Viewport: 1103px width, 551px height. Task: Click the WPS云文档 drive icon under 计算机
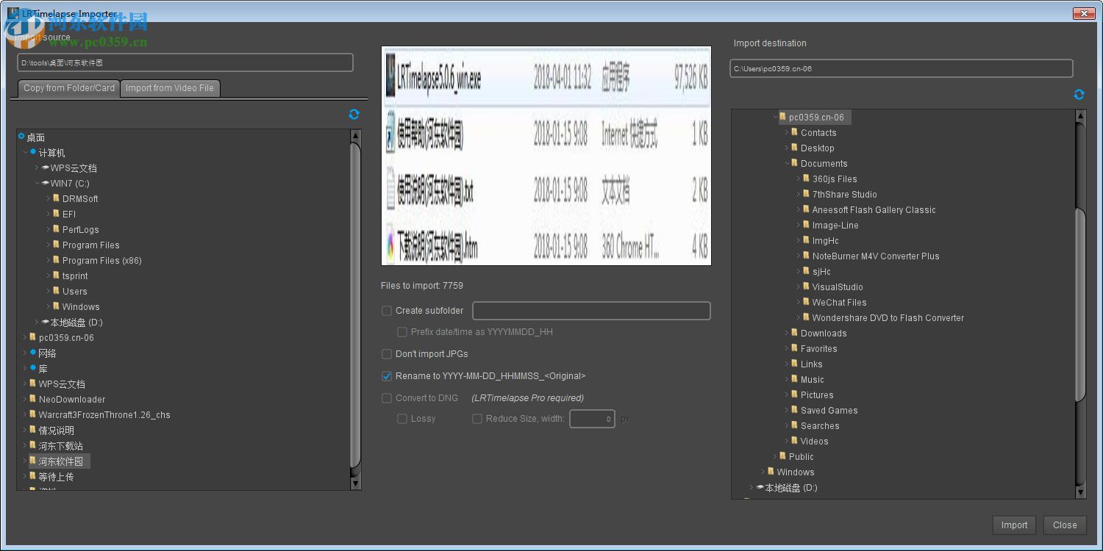coord(45,168)
